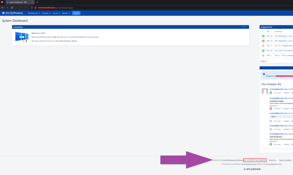Maximize the Introduction gadget
This screenshot has height=175, width=293.
pos(243,27)
